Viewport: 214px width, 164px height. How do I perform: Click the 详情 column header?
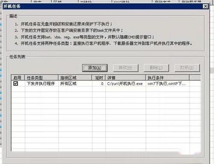point(125,78)
